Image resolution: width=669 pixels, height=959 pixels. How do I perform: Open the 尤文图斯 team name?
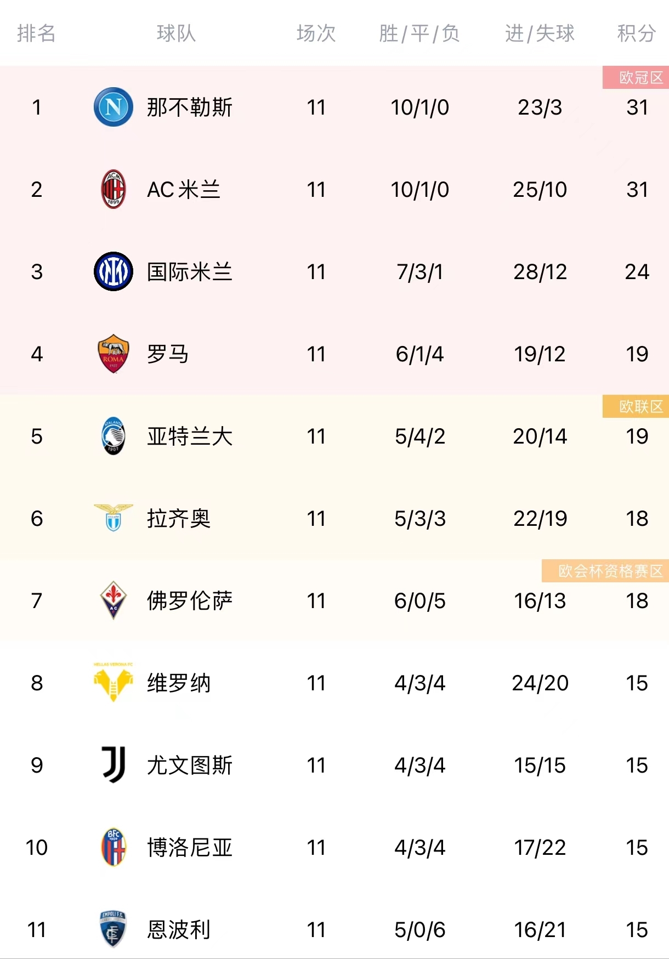tap(190, 765)
